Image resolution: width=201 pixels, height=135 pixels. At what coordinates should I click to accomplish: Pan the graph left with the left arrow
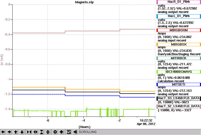pyautogui.click(x=3, y=132)
